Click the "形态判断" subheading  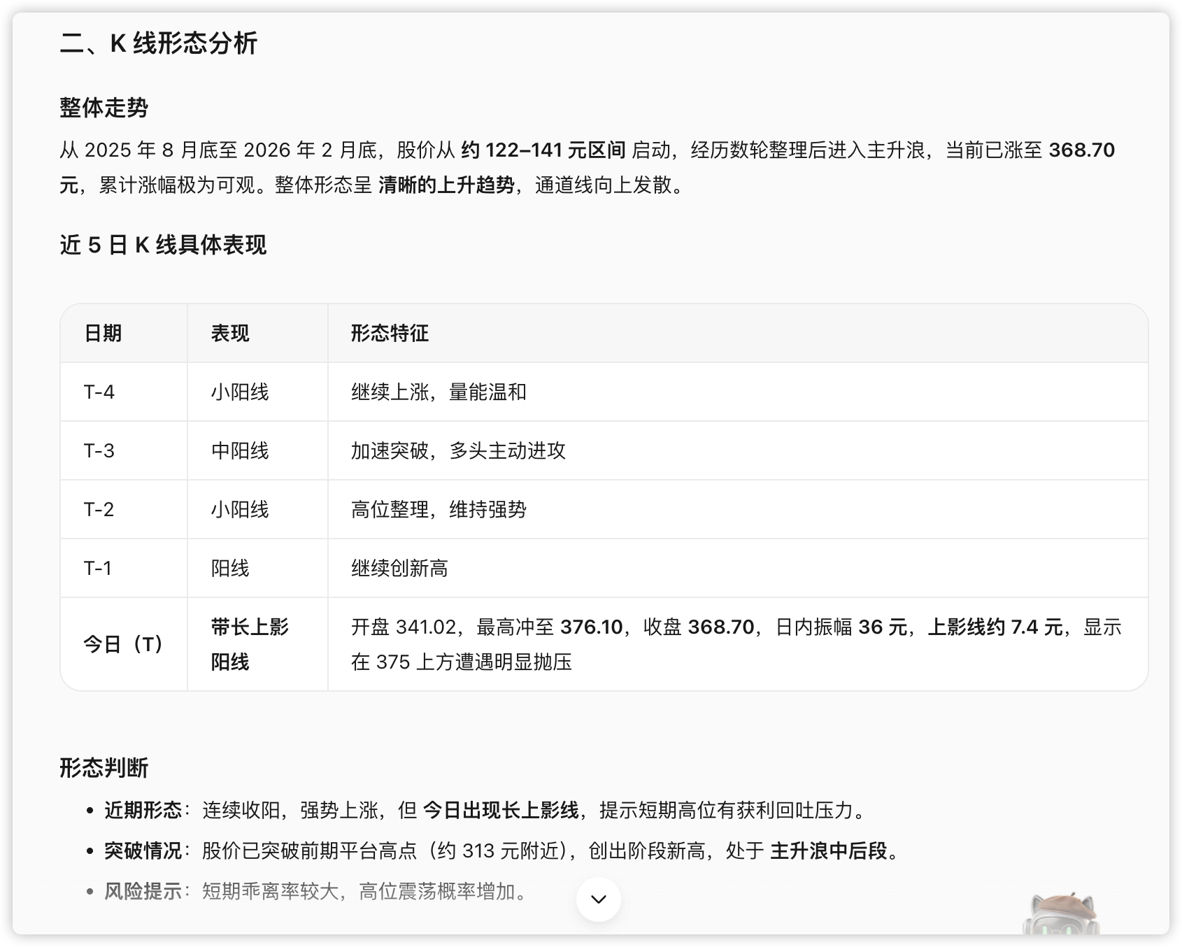[x=104, y=768]
